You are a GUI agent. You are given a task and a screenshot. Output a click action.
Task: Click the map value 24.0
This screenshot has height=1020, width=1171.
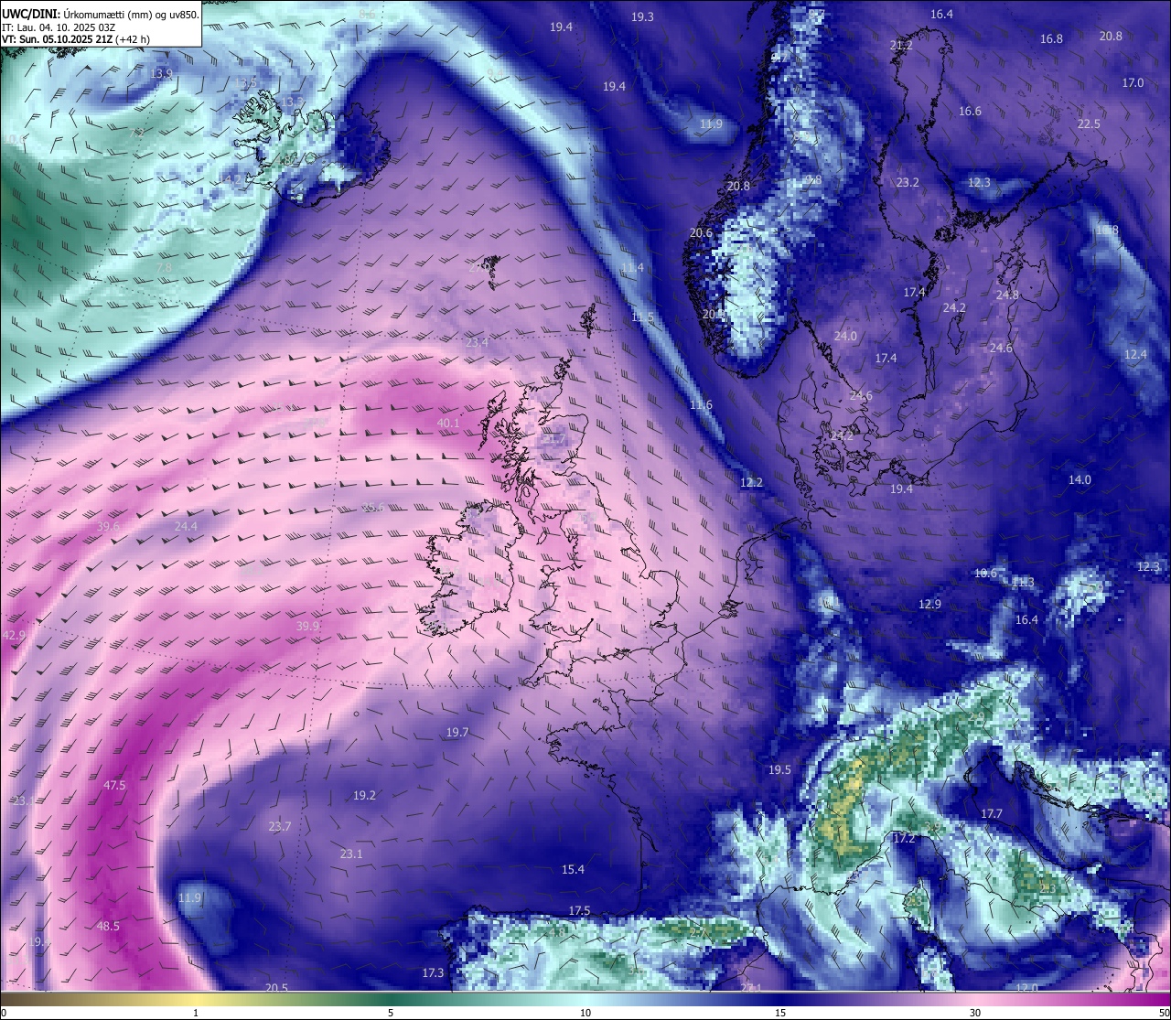[x=845, y=336]
